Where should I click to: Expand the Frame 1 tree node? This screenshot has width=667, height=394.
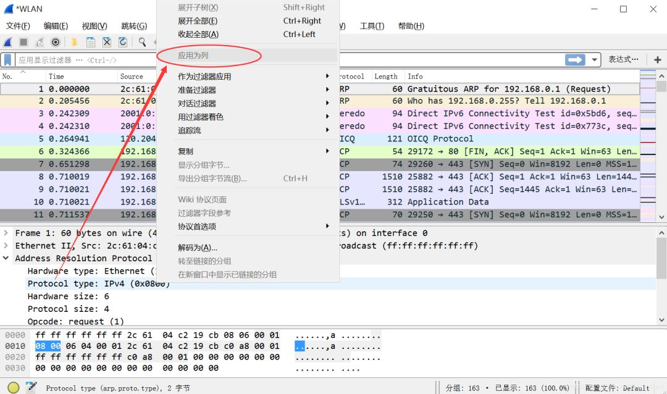[x=6, y=233]
